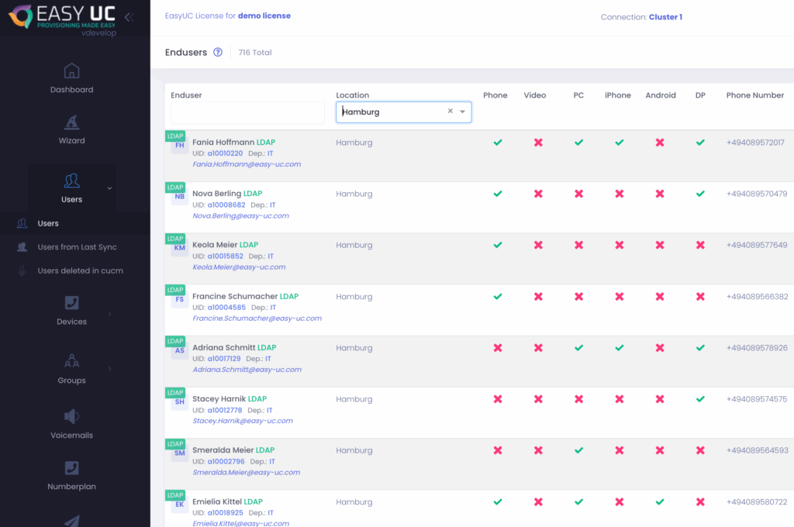Open the Voicemails speaker icon
794x527 pixels.
click(x=71, y=417)
